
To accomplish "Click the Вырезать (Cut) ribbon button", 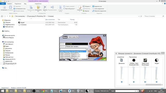I will (x=17, y=6).
